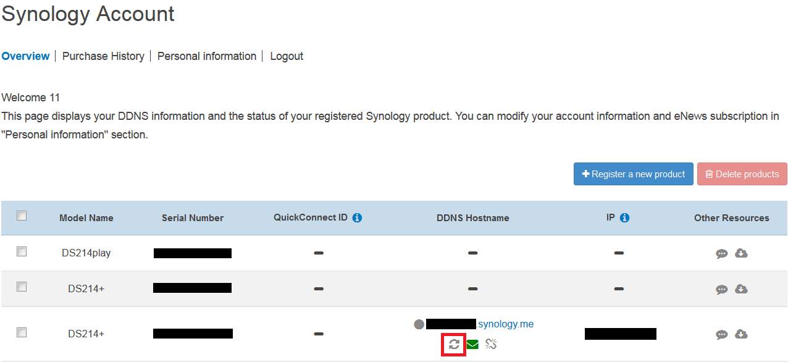This screenshot has width=788, height=362.
Task: Click the QuickConnect ID column header text
Action: [311, 217]
